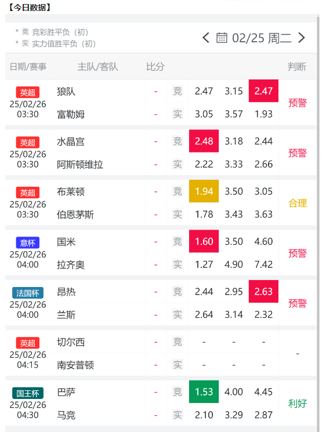Screen dimensions: 326x432
Task: Click the 比分 column header
Action: (155, 67)
